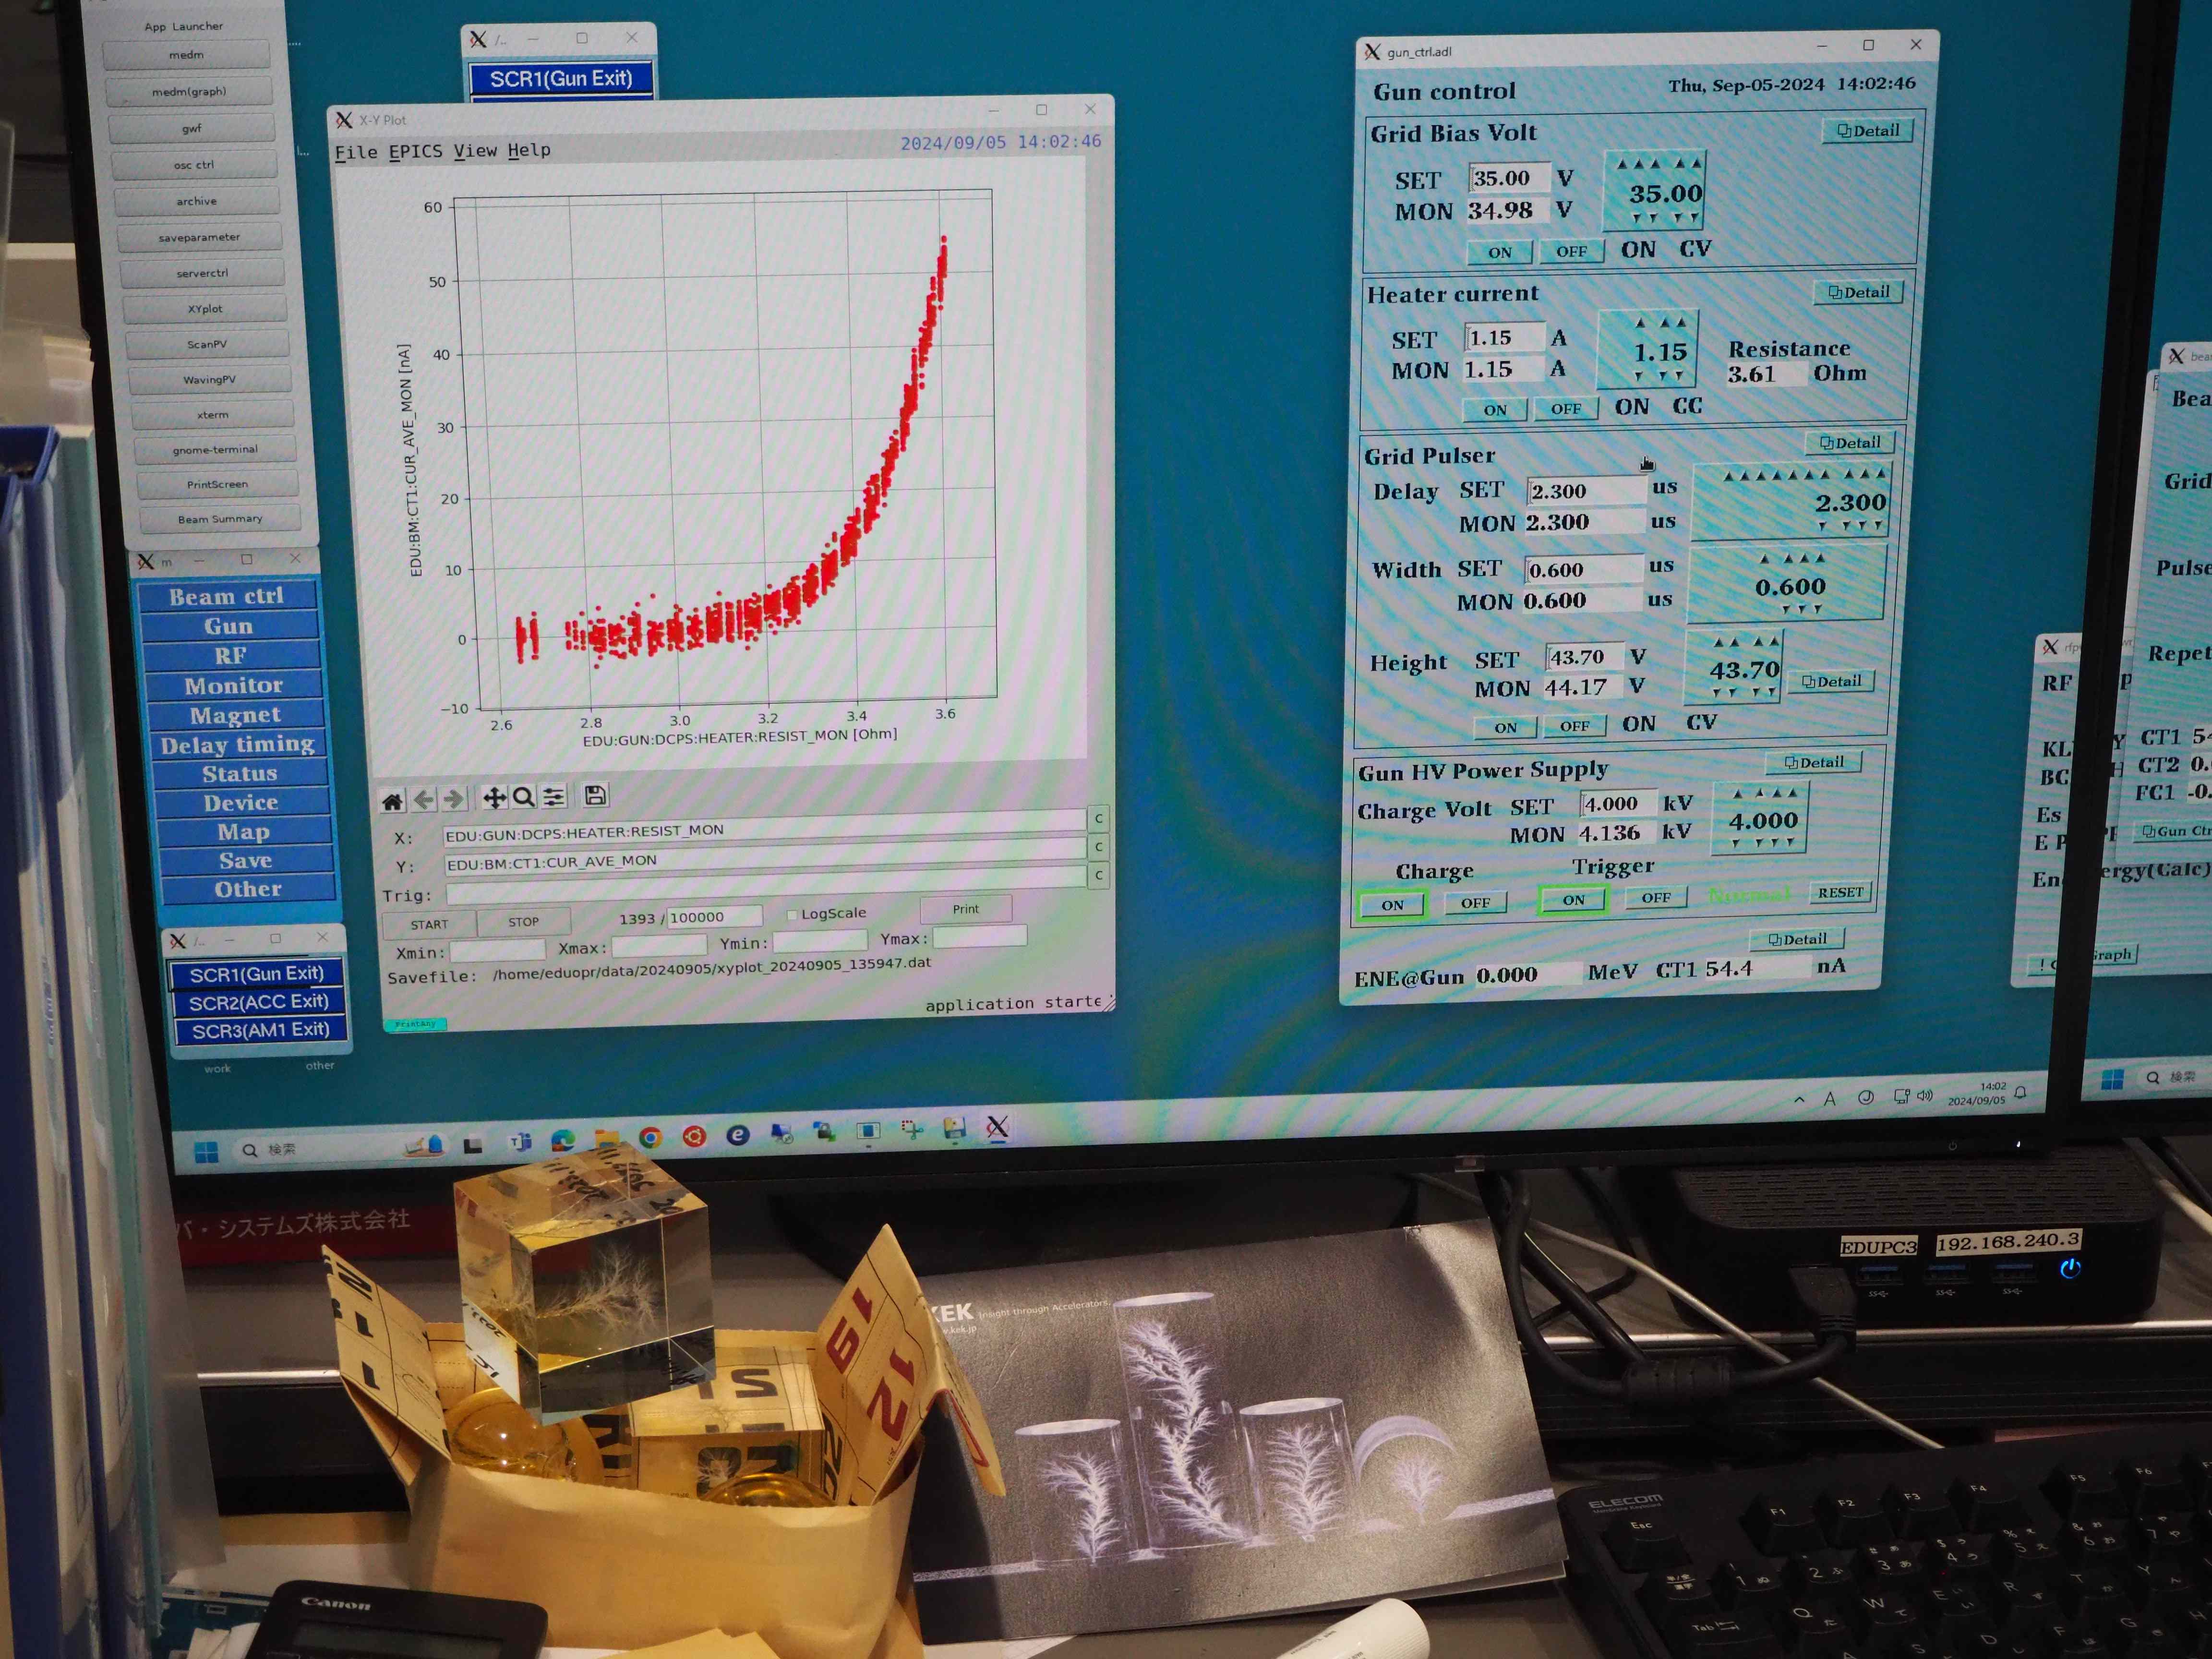Select Delay timing in Beam ctrl panel
Screen dimensions: 2212x1659
[x=238, y=745]
